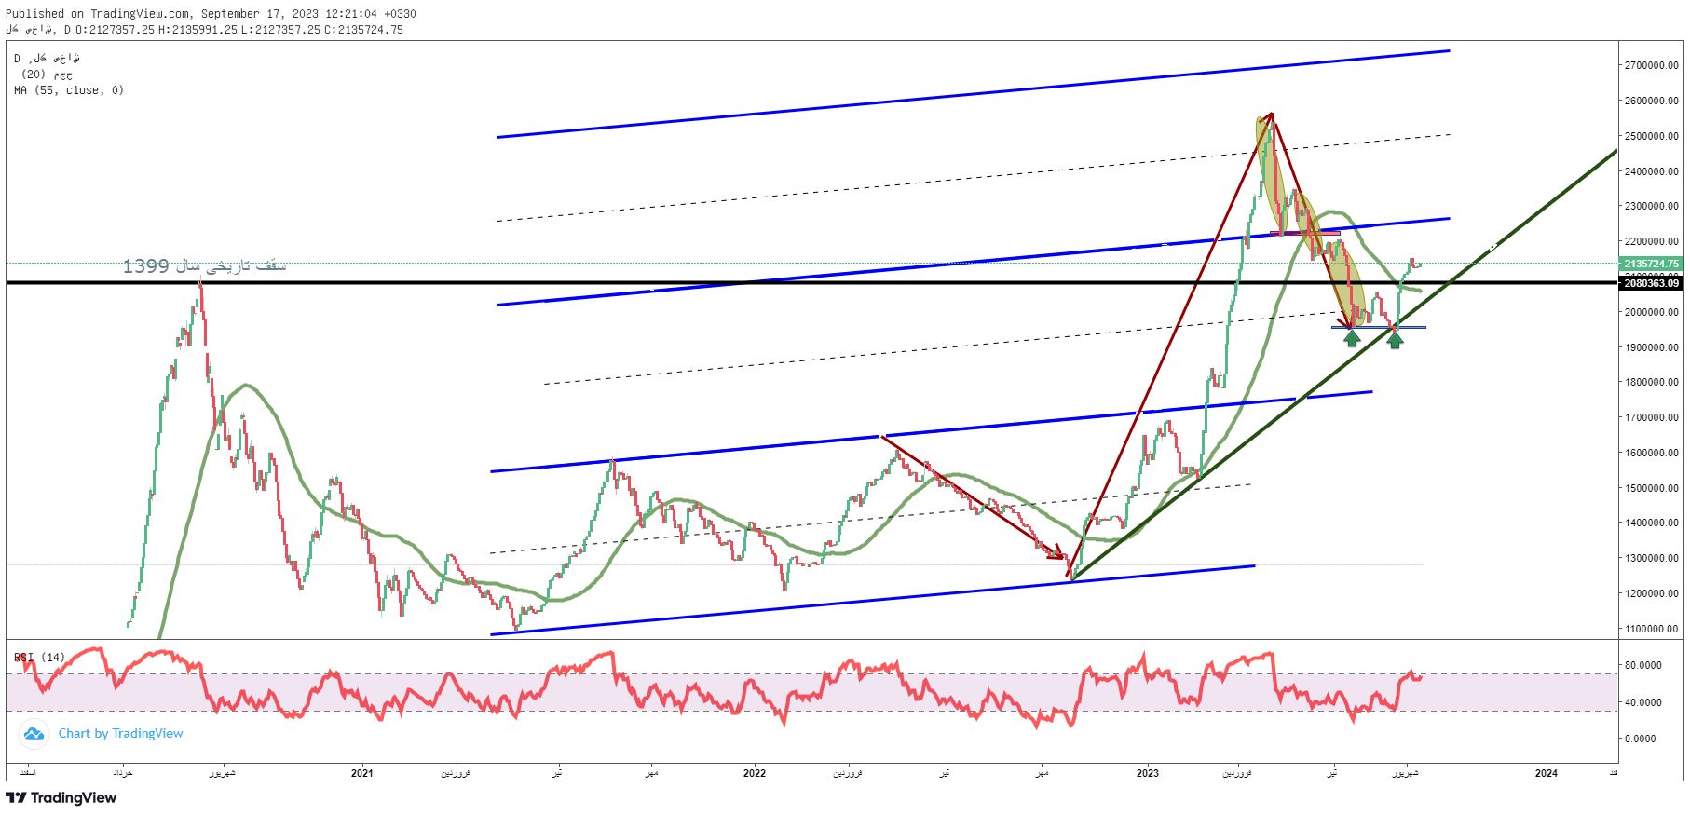Viewport: 1690px width, 815px height.
Task: Click the 1800000.00 price axis label
Action: point(1651,382)
